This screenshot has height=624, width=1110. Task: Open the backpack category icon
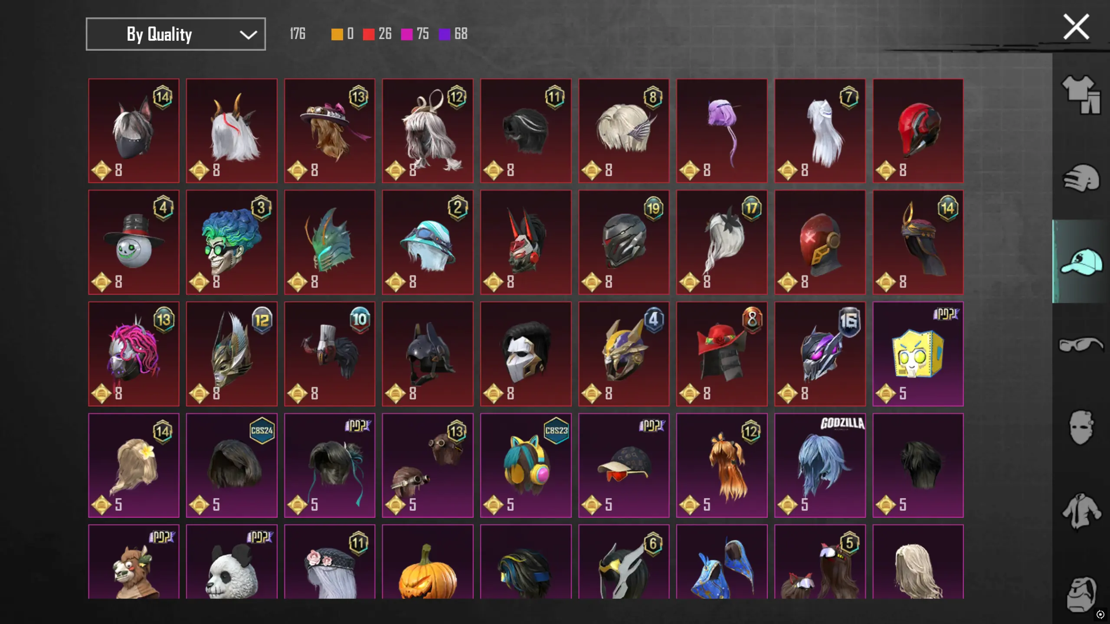pos(1081,594)
